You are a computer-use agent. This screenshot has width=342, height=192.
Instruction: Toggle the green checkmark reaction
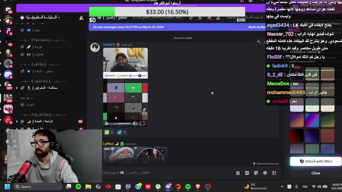tap(109, 132)
